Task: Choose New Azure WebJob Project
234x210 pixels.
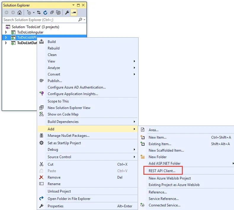Action: tap(170, 178)
